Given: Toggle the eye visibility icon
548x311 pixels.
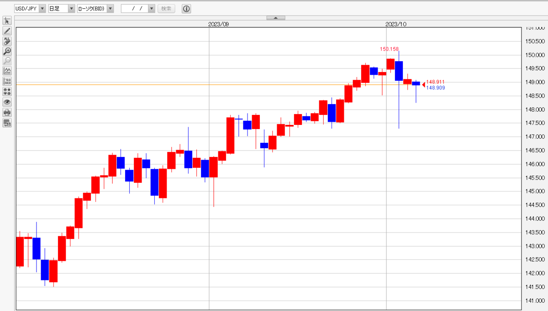Looking at the screenshot, I should 7,102.
